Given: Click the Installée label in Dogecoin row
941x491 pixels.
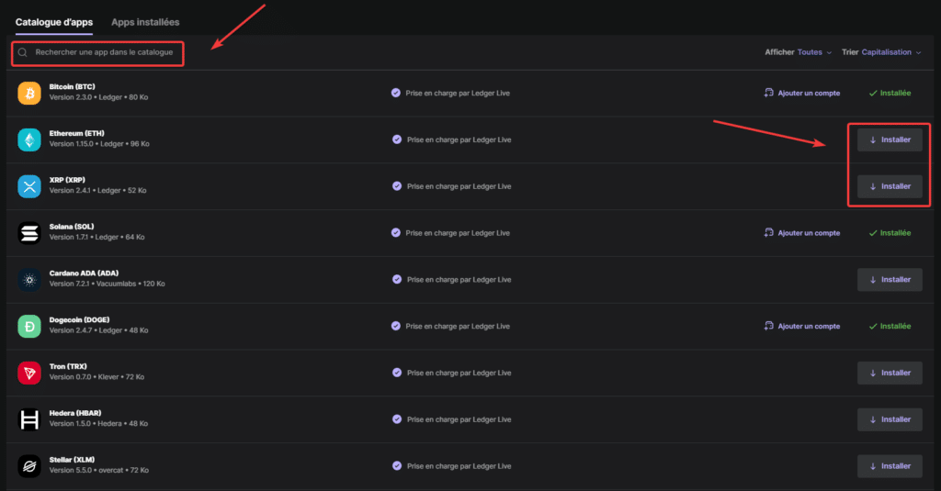Looking at the screenshot, I should point(895,326).
